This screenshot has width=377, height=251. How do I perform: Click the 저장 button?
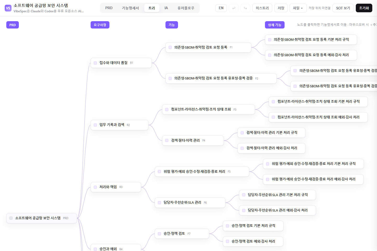[x=281, y=8]
